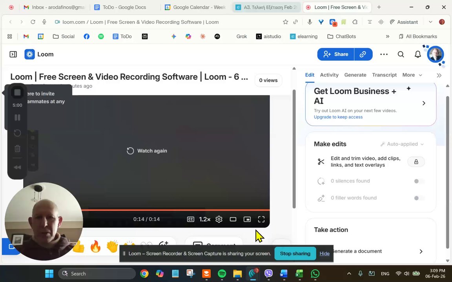
Task: Show hidden system tray icons chevron
Action: pyautogui.click(x=349, y=274)
